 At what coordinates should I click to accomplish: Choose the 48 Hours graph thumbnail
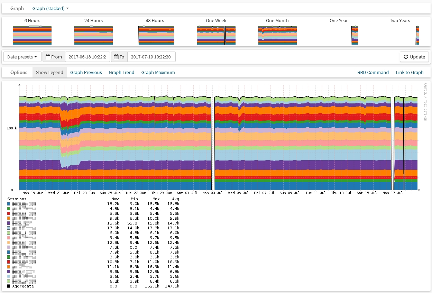tap(155, 35)
